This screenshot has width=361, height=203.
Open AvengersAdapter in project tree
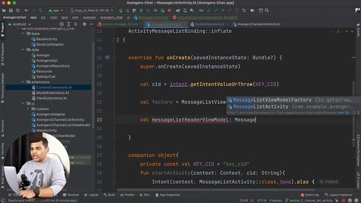pyautogui.click(x=49, y=114)
